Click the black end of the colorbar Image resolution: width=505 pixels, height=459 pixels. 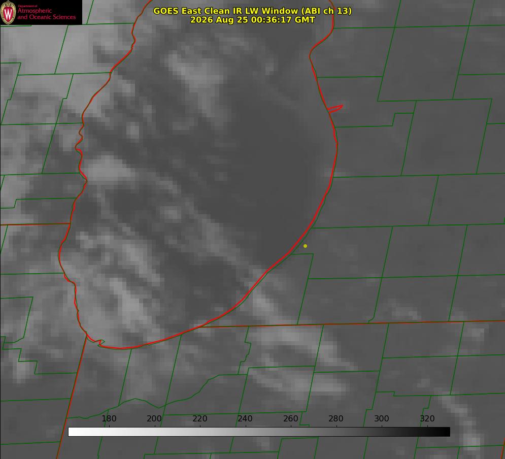445,432
